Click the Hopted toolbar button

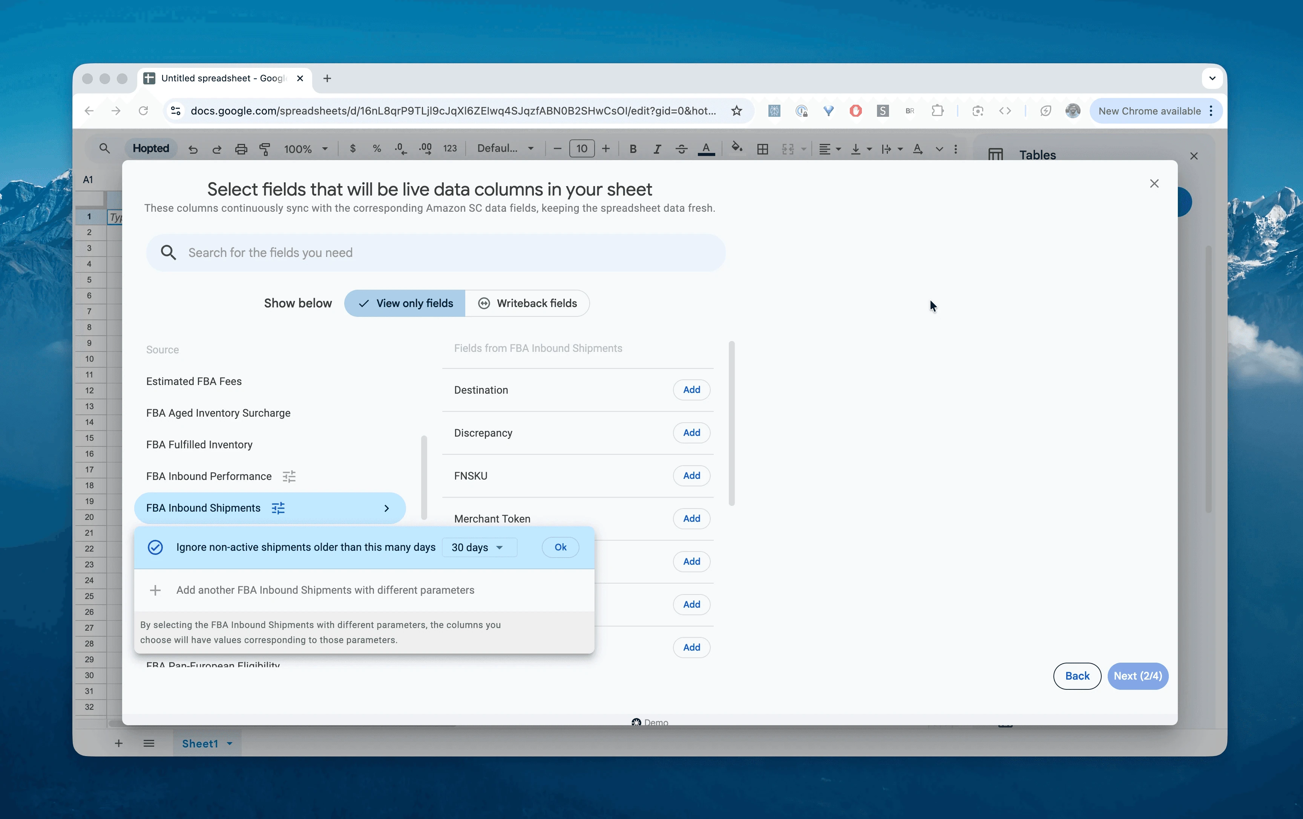(151, 148)
